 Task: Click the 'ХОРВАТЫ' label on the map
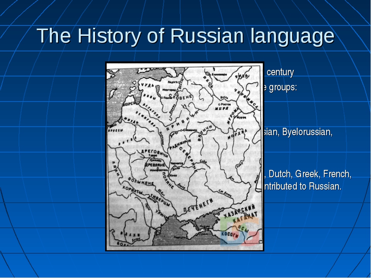(x=132, y=190)
